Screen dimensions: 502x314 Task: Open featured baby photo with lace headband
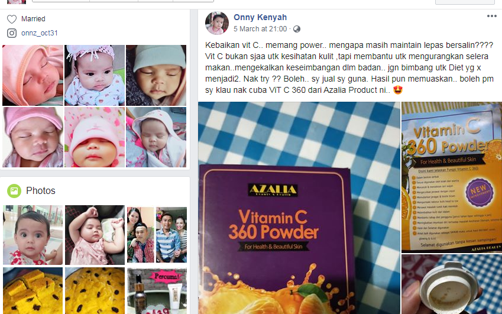point(95,75)
